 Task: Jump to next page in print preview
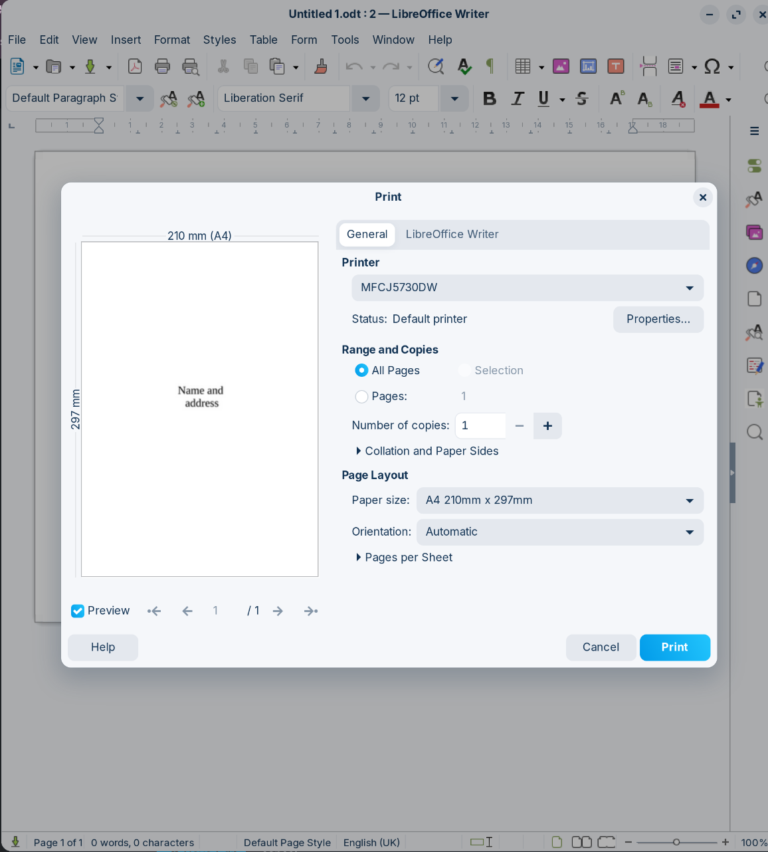(x=278, y=611)
